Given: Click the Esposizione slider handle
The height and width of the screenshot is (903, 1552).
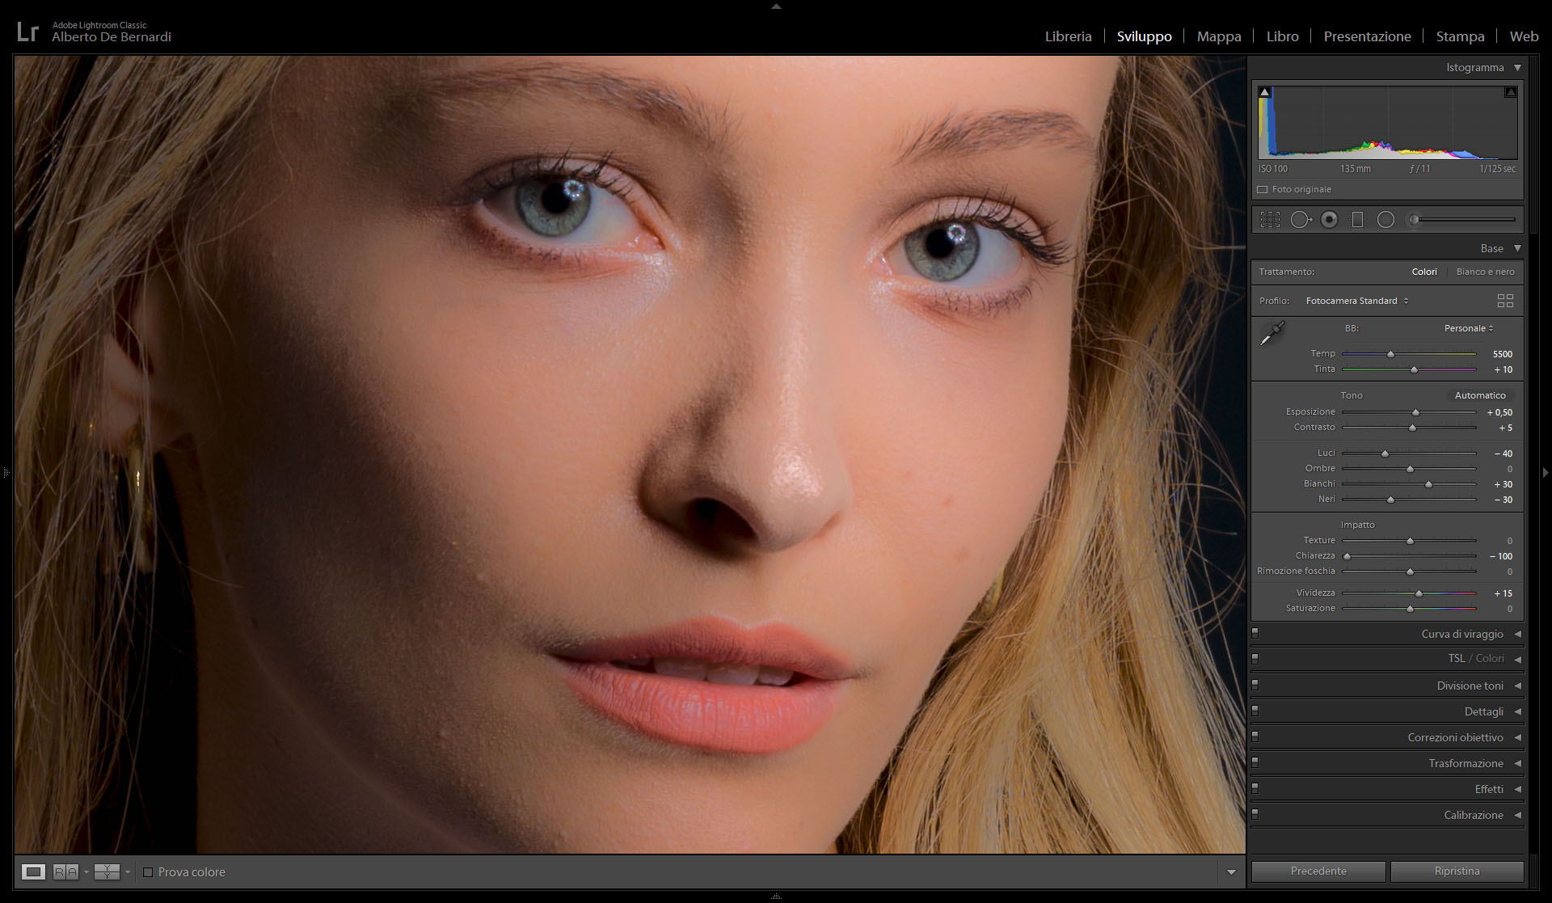Looking at the screenshot, I should pos(1415,413).
